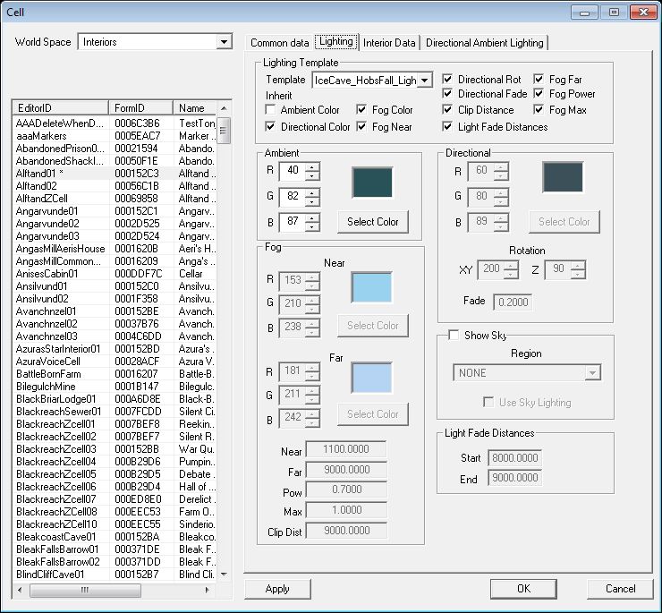This screenshot has height=613, width=662.
Task: Select the Alftand02 cell row
Action: point(115,186)
